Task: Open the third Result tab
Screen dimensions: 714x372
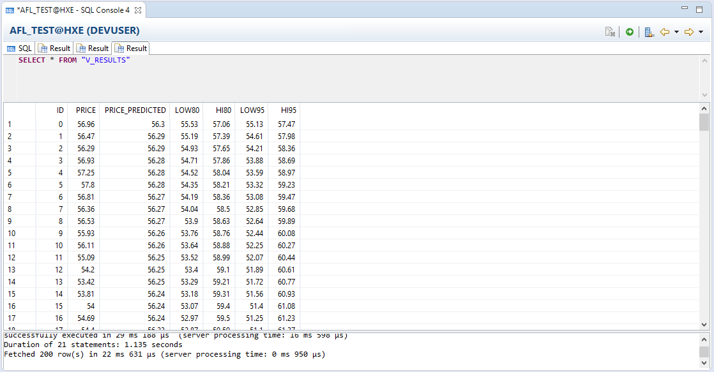Action: [x=131, y=48]
